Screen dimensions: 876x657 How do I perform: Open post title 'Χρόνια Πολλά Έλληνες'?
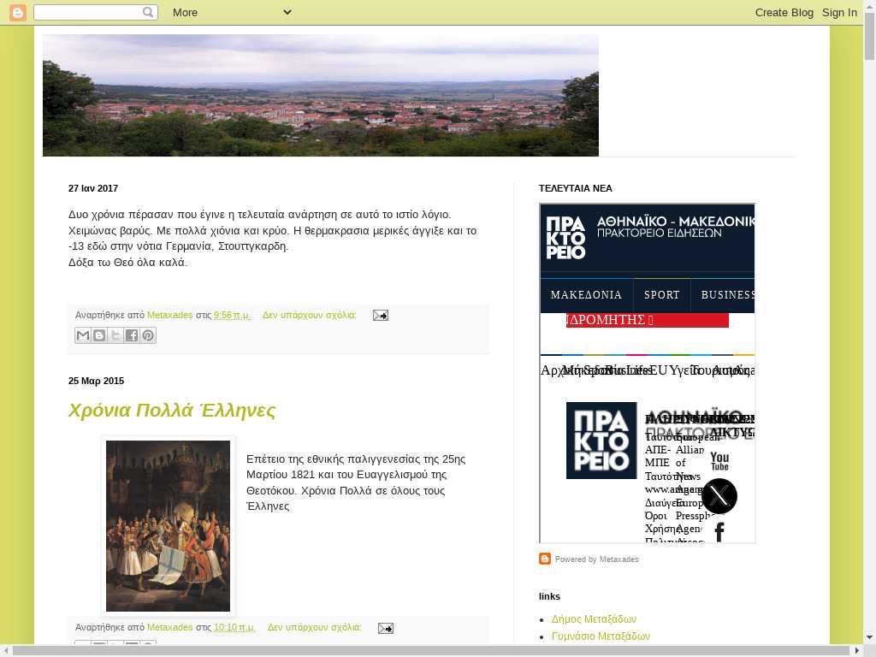coord(172,411)
